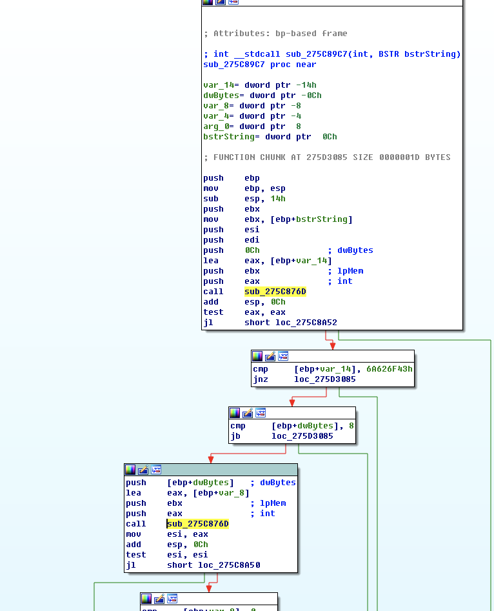Viewport: 494px width, 611px height.
Task: Click highlighted sub_275C876D in top function block
Action: tap(275, 292)
